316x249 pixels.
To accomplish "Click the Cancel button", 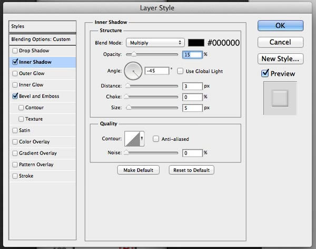I will pyautogui.click(x=280, y=42).
